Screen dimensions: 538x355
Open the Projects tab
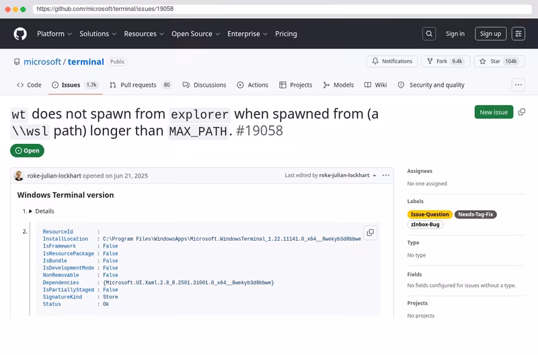(296, 85)
